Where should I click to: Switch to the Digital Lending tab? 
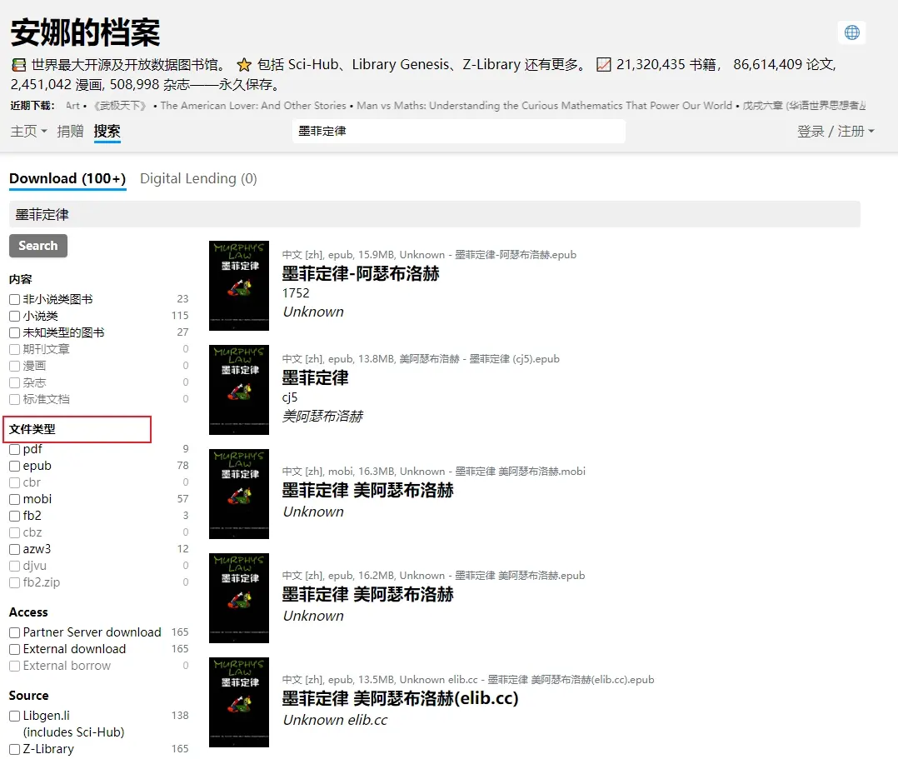coord(198,178)
